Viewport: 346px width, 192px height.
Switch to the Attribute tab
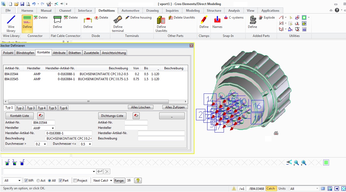point(59,53)
